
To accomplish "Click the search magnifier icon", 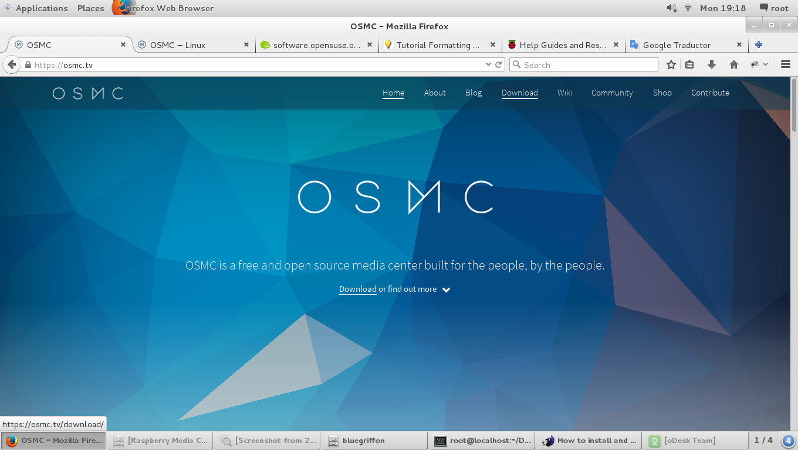I will click(x=516, y=65).
